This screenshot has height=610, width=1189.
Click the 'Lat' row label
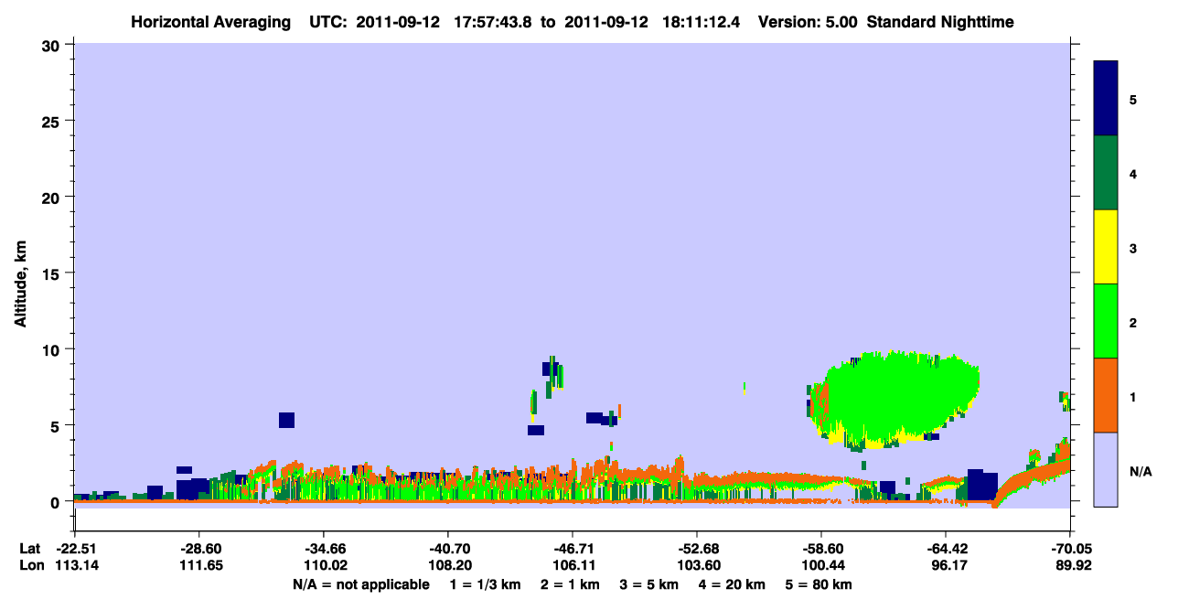pyautogui.click(x=29, y=549)
